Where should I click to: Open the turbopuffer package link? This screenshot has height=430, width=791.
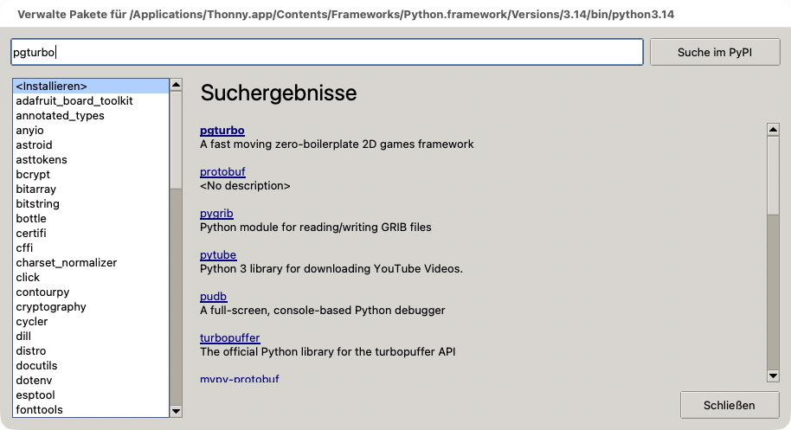coord(230,337)
